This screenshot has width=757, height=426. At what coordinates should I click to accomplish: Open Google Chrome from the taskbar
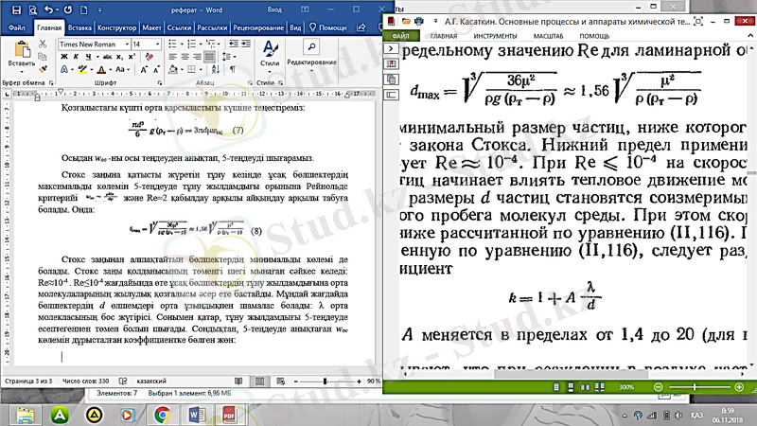tap(162, 414)
